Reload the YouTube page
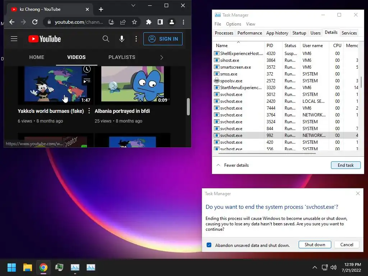Image resolution: width=368 pixels, height=276 pixels. click(35, 22)
